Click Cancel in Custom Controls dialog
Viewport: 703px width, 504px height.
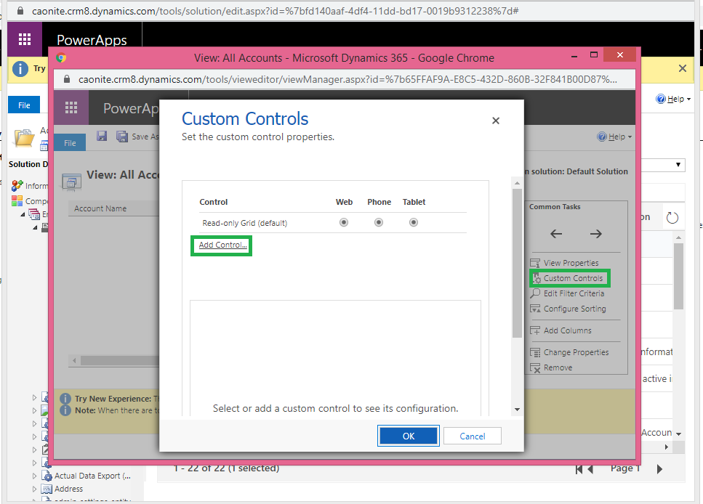[472, 436]
